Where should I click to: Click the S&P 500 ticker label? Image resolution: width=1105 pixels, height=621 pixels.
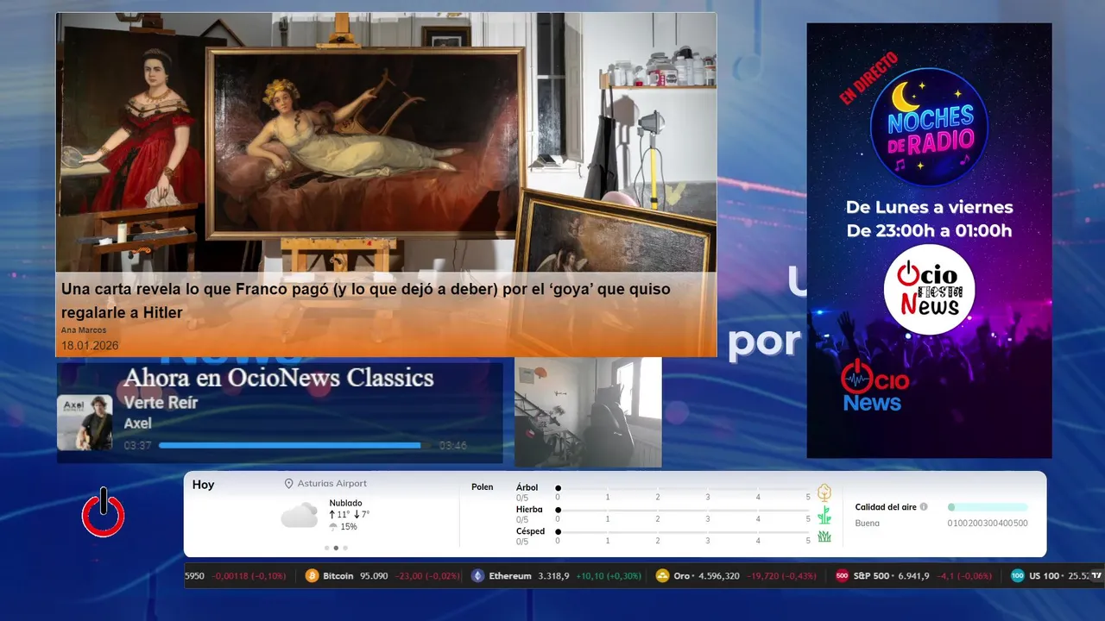(x=871, y=575)
